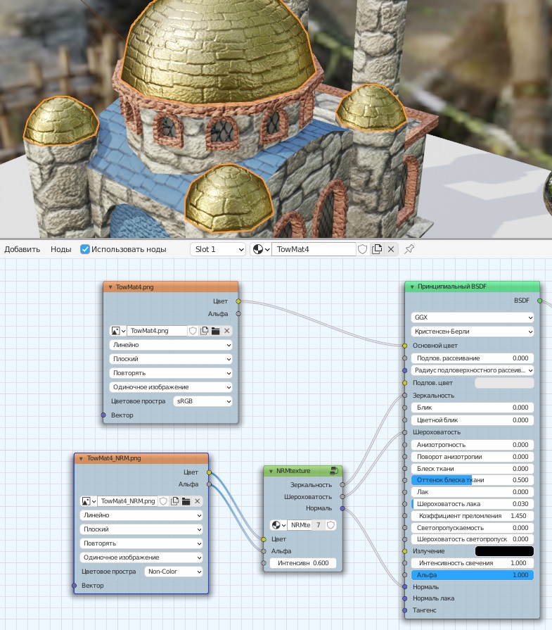The width and height of the screenshot is (552, 630).
Task: Click the Коэффициент преломления 1.450 field
Action: (473, 516)
